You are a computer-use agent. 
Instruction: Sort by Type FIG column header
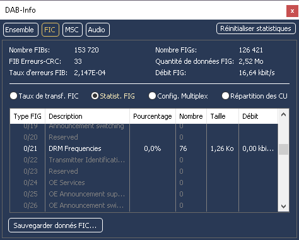28,116
